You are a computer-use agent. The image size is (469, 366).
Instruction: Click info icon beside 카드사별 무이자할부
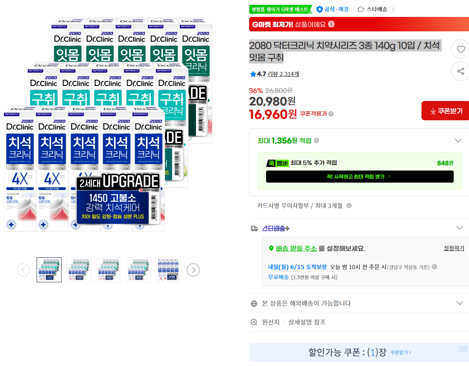point(349,206)
